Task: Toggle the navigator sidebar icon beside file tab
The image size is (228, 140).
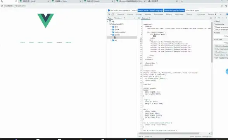Action: 139,18
